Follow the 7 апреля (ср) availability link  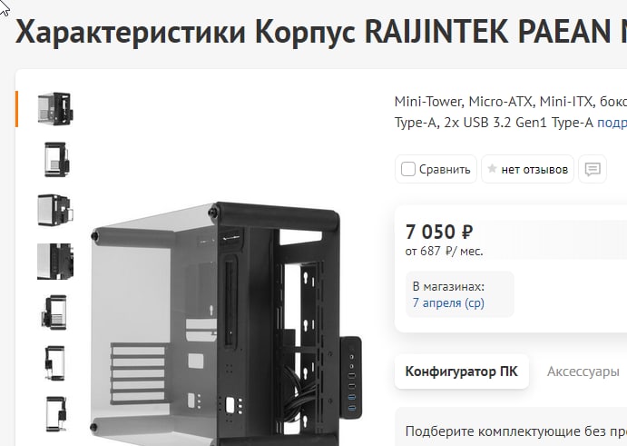(448, 302)
